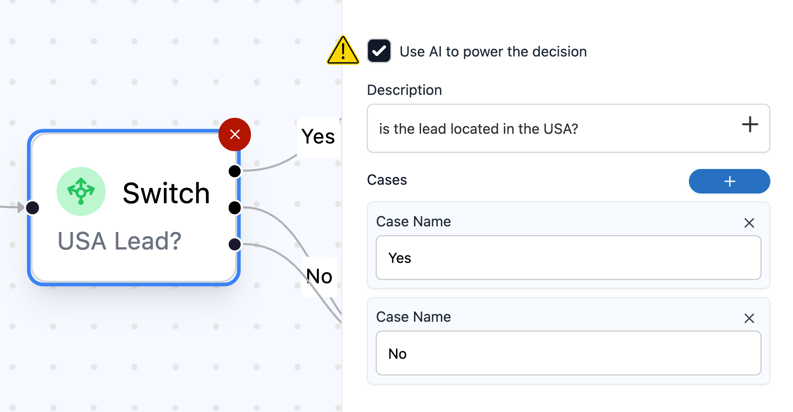Click the No edge label on canvas

pos(319,277)
